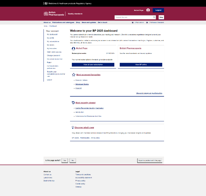Image resolution: width=206 pixels, height=196 pixels.
Task: Click the search magnifier icon
Action: coord(154,18)
